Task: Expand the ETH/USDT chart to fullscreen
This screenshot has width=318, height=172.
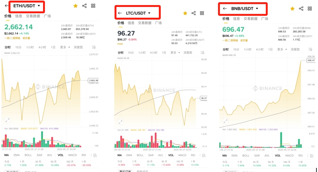Action: 8,120
